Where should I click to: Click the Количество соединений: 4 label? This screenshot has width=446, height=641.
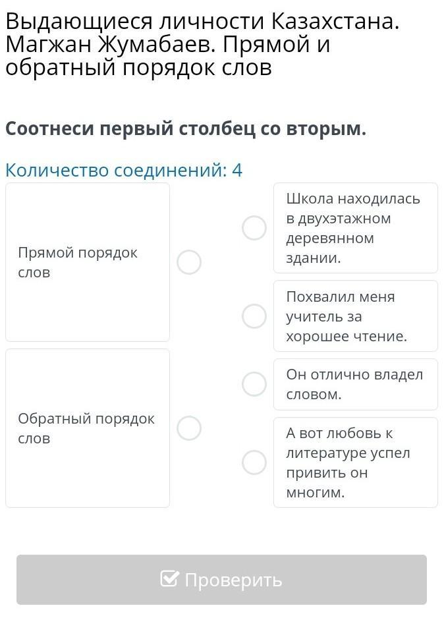(x=124, y=170)
